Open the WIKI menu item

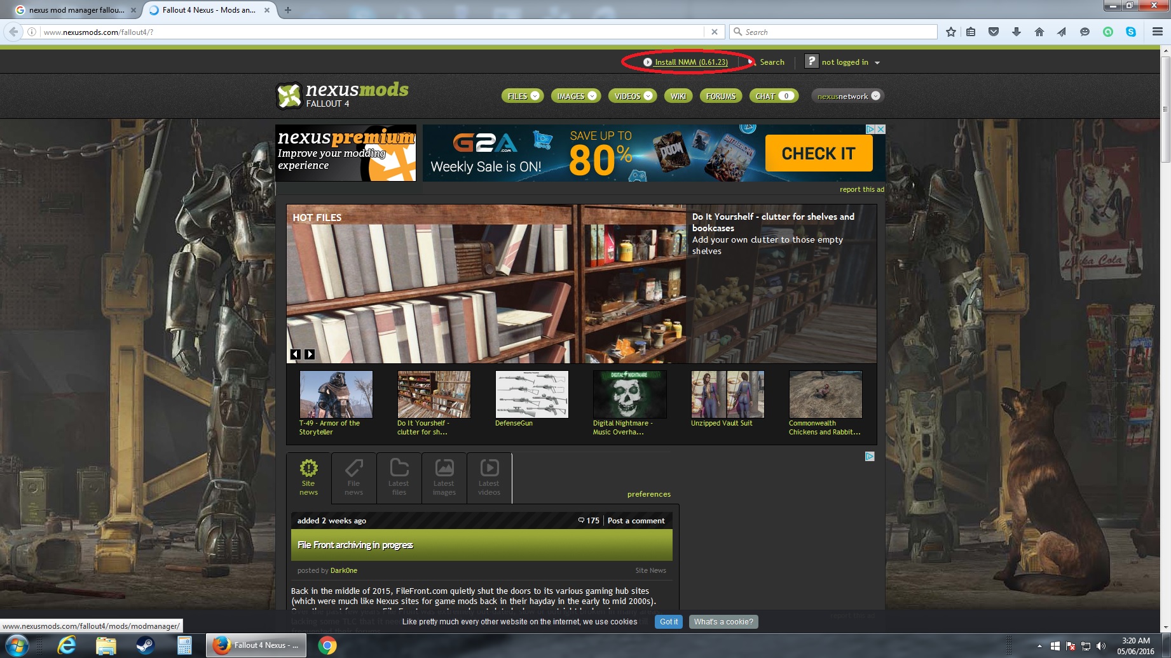click(x=678, y=96)
